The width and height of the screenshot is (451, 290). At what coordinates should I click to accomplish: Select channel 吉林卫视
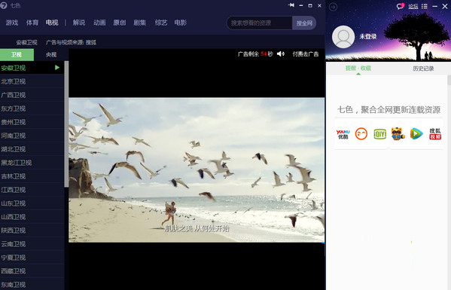point(32,176)
